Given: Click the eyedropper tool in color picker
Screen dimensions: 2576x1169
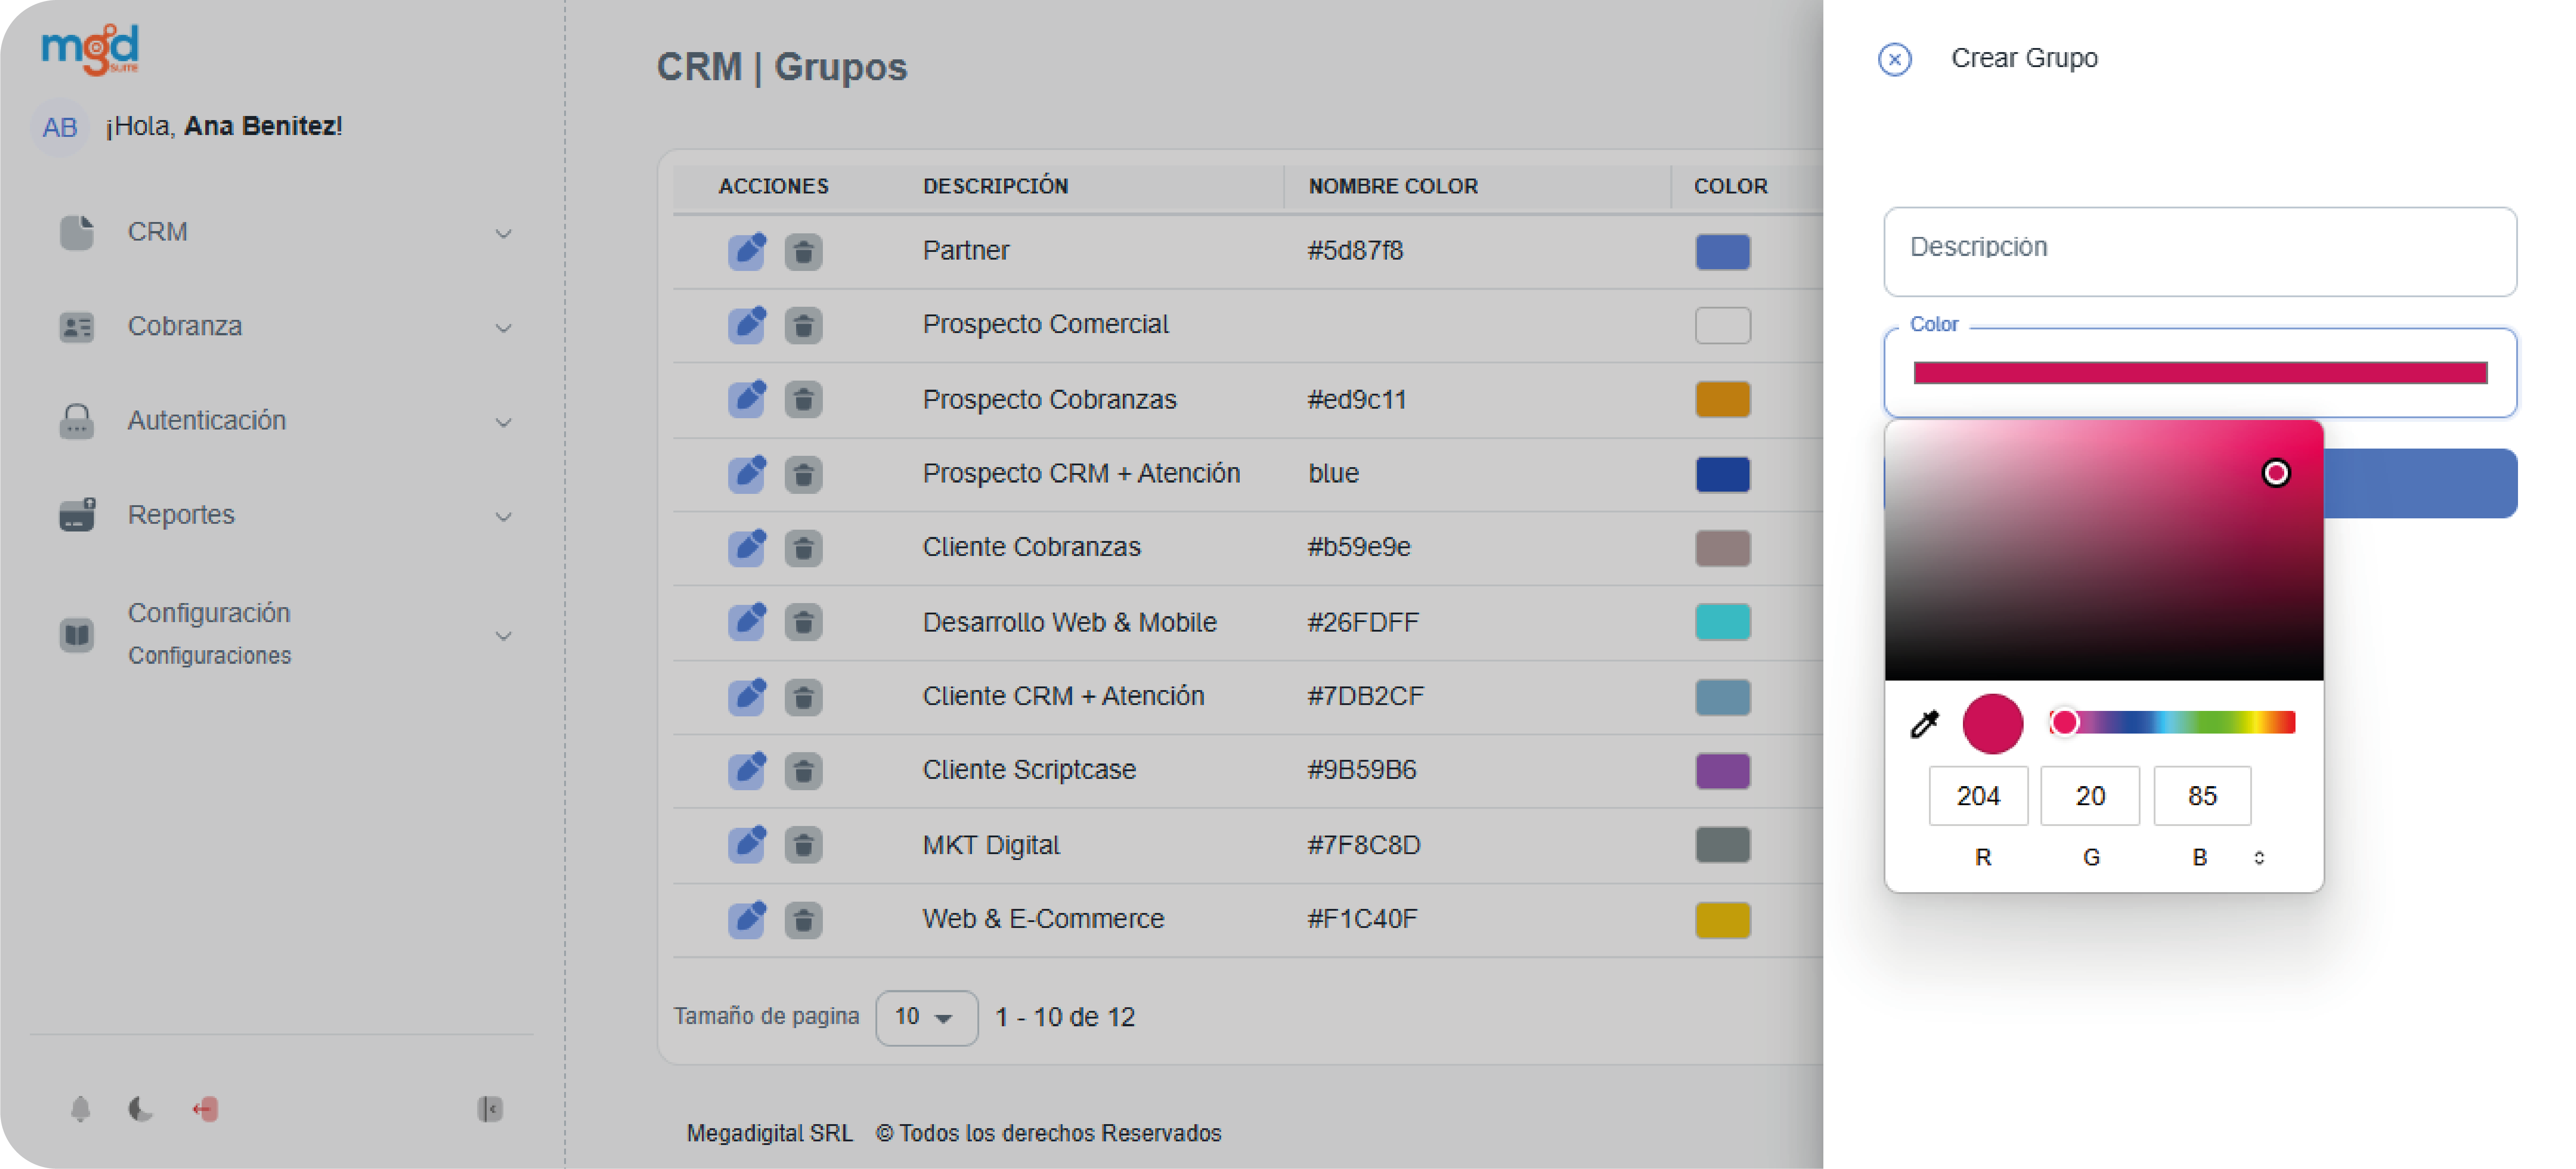Looking at the screenshot, I should [x=1924, y=723].
